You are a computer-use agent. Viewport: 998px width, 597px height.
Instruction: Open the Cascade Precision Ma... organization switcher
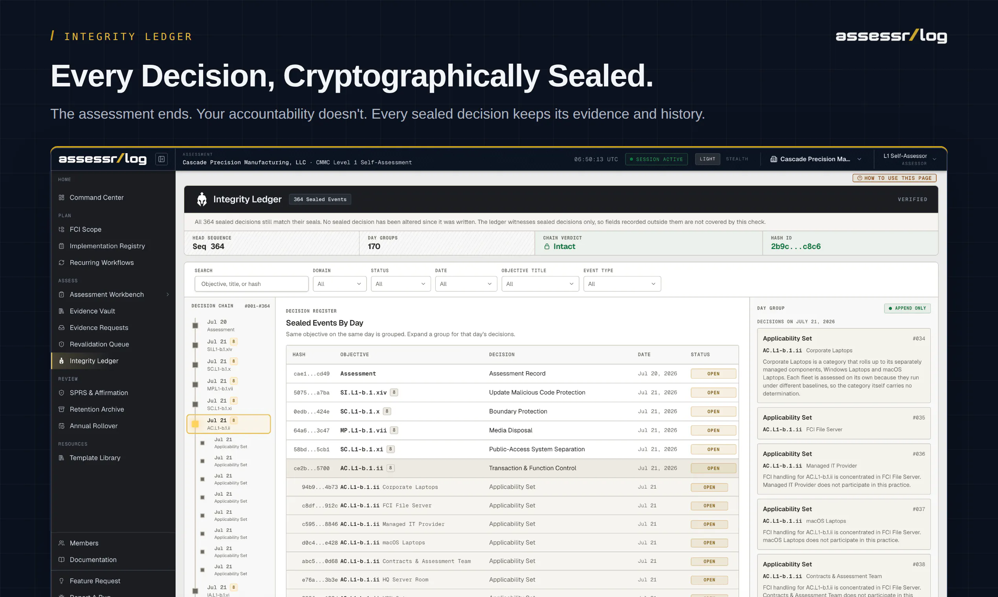point(816,159)
